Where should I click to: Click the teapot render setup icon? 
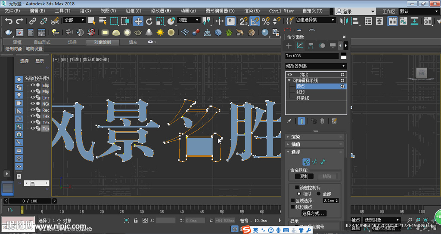[x=9, y=32]
